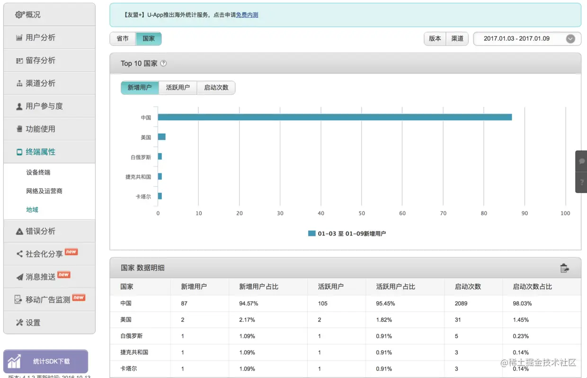
Task: Open the question mark help icon on right edge
Action: point(582,182)
